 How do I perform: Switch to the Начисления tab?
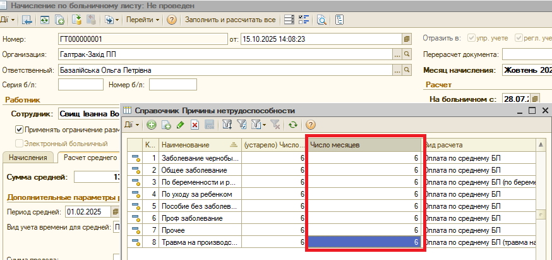point(27,158)
